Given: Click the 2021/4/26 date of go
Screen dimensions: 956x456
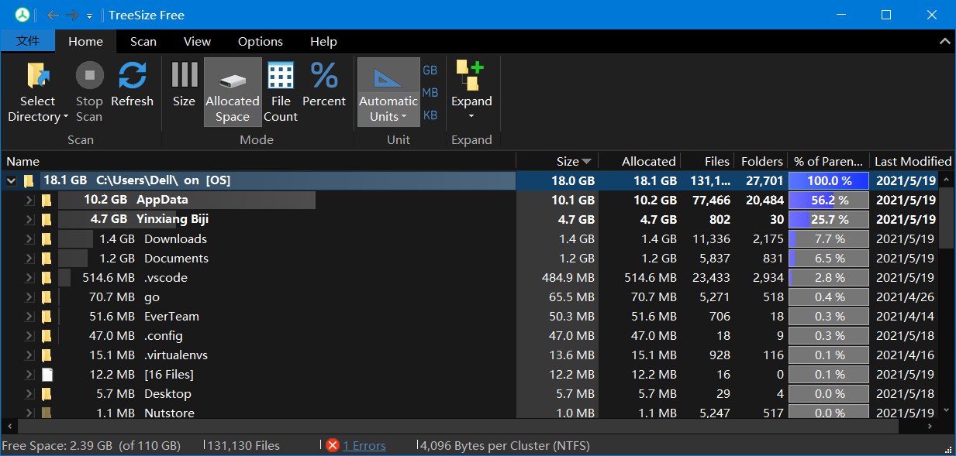Looking at the screenshot, I should [906, 297].
